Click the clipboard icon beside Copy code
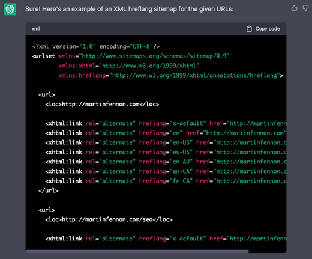The height and width of the screenshot is (259, 312). (249, 29)
